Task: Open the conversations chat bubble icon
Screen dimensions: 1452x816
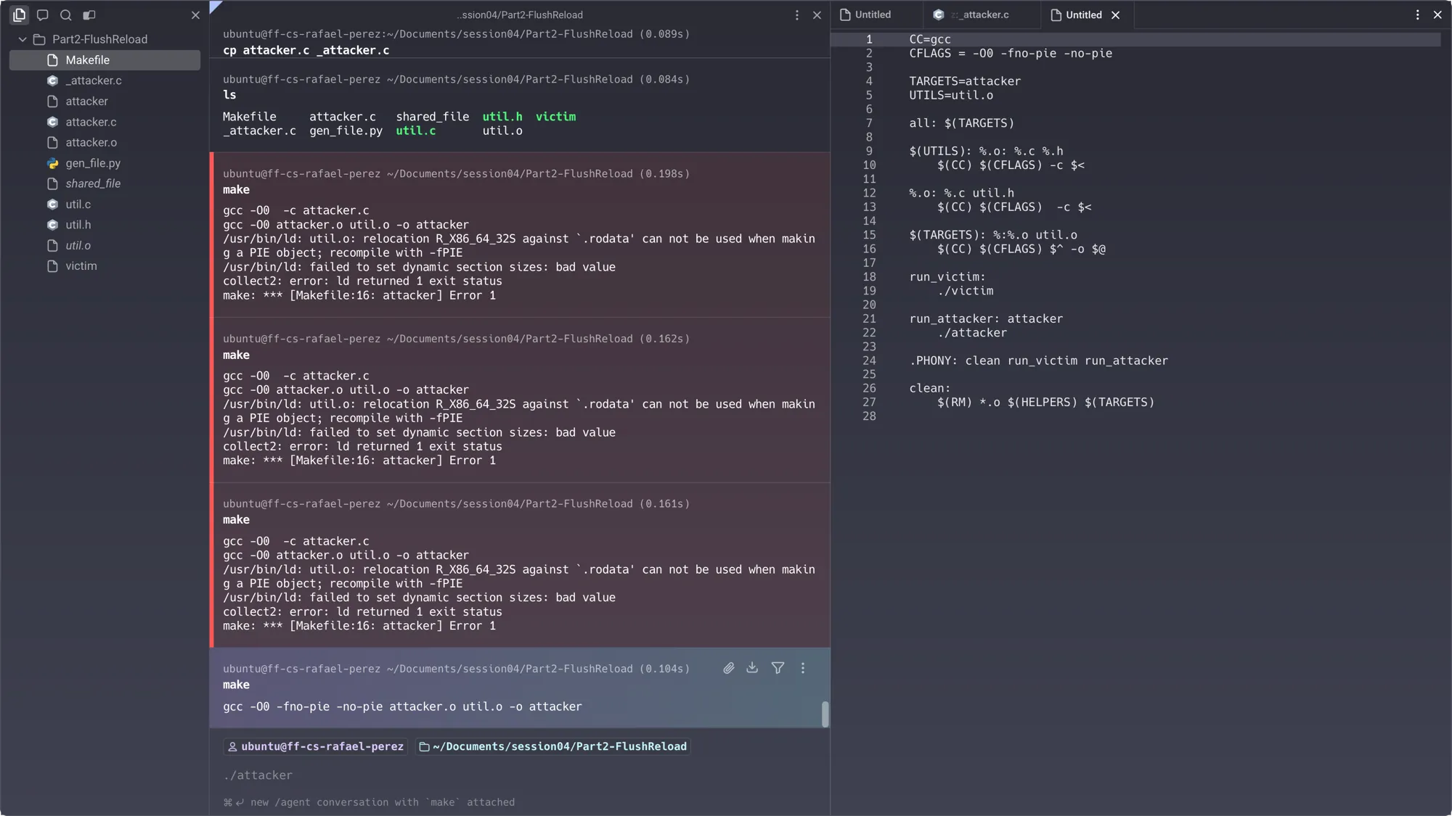Action: 43,15
